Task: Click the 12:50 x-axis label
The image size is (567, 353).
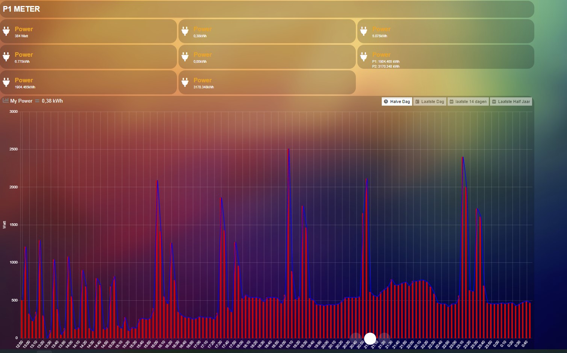Action: tap(20, 344)
